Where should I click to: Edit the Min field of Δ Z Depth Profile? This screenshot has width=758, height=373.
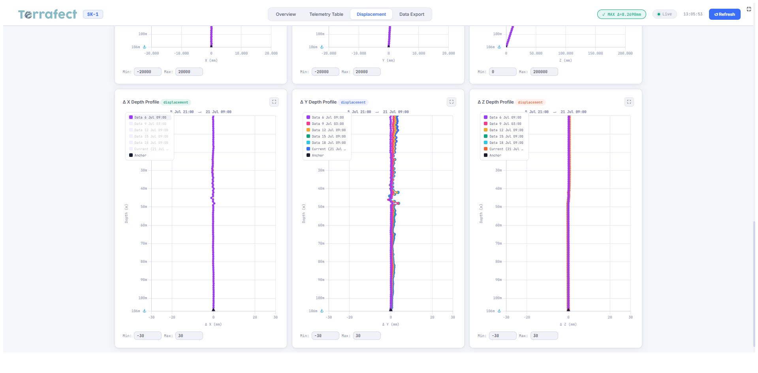click(503, 336)
